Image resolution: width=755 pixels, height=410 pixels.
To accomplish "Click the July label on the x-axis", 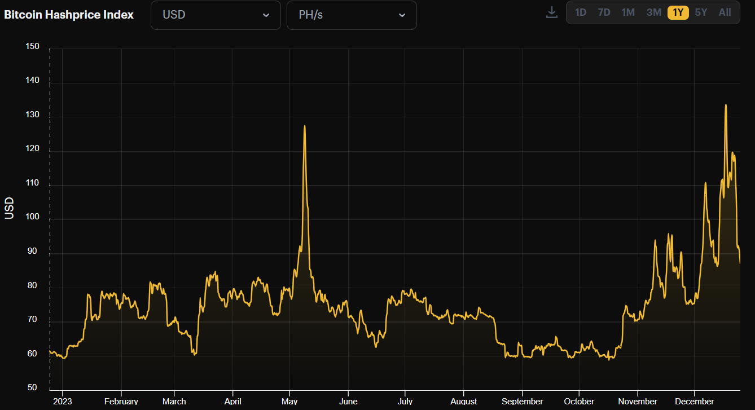I will tap(405, 402).
